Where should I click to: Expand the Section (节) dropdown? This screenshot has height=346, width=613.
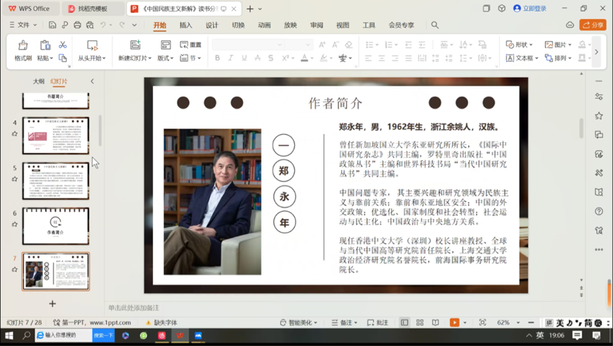tap(191, 58)
